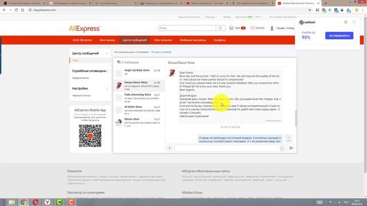Select the Центр сообщений tab
This screenshot has height=206, width=367.
(x=135, y=40)
